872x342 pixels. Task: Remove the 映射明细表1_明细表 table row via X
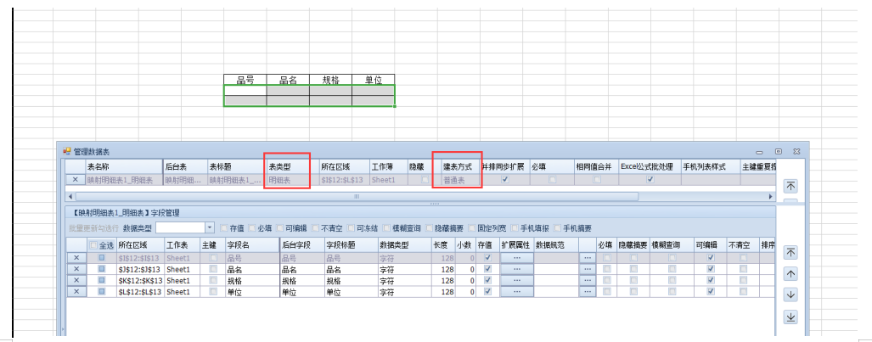[x=76, y=180]
